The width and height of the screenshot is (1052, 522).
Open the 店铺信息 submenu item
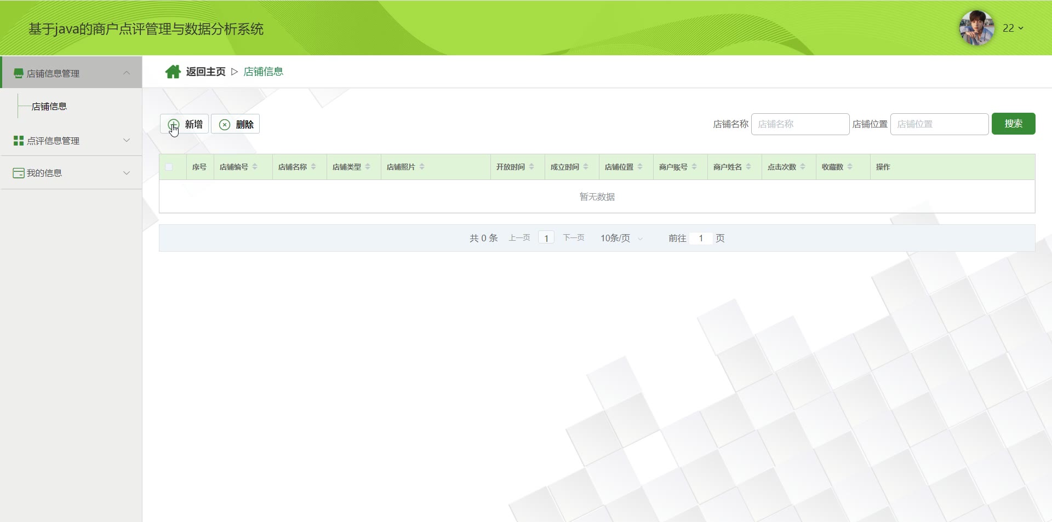[x=49, y=107]
